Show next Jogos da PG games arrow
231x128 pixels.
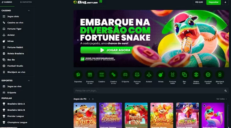pos(93,99)
